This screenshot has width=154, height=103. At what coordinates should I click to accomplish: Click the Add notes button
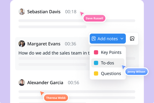108,39
